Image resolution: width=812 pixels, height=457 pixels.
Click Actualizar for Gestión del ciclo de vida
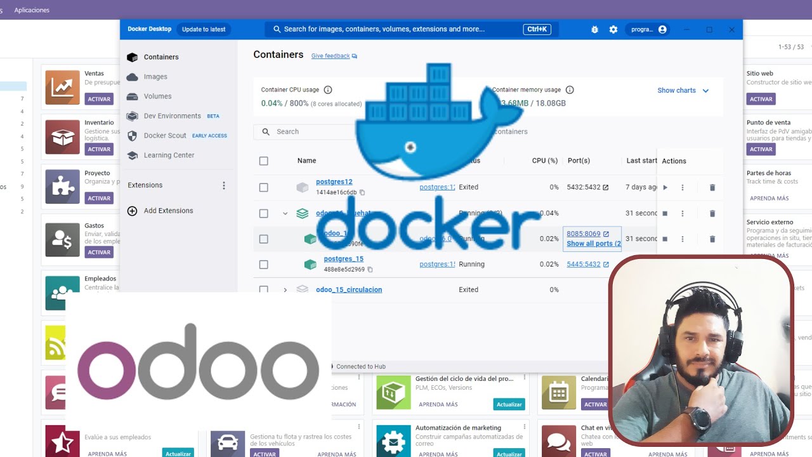click(509, 404)
